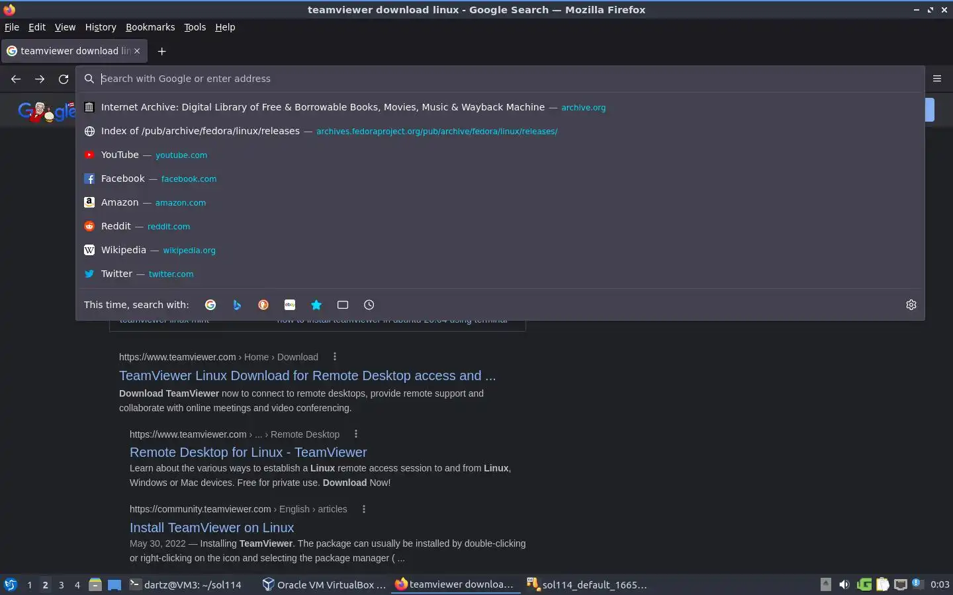Open the File menu
This screenshot has height=595, width=953.
[x=12, y=27]
